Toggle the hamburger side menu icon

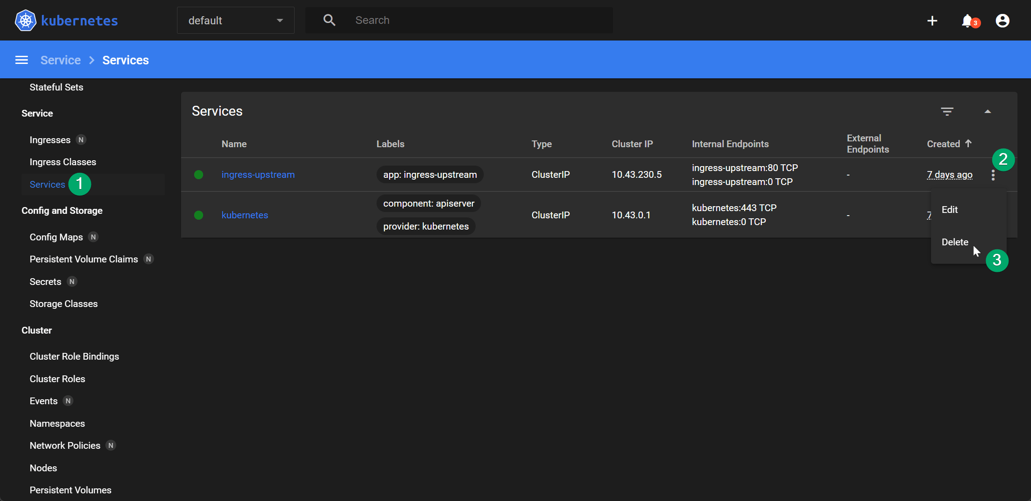pos(22,60)
